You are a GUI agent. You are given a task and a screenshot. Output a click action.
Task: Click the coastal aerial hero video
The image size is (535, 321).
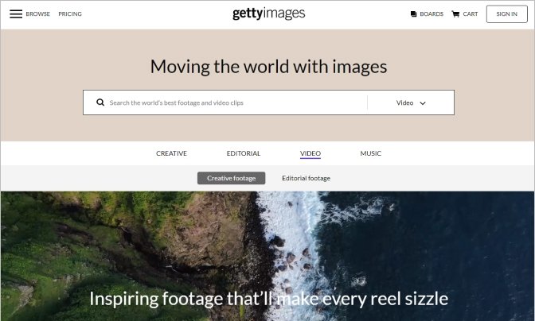coord(267,256)
